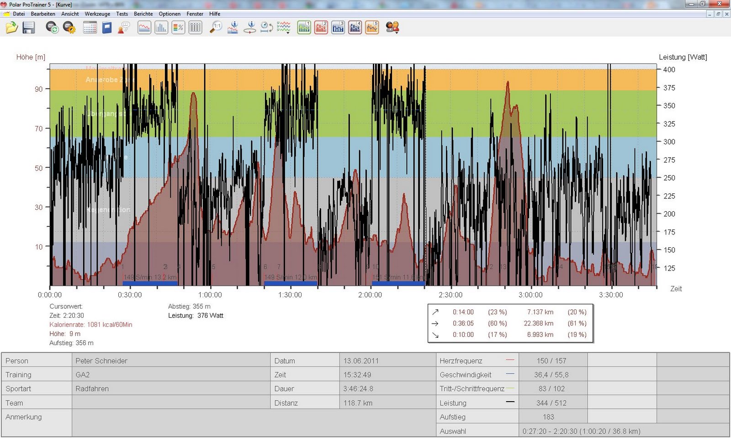Click the empty Team value cell

(x=171, y=403)
